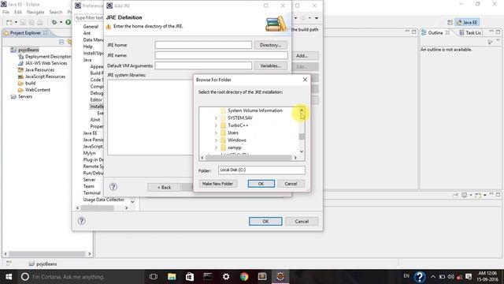Open the File menu in Eclipse

pos(6,12)
